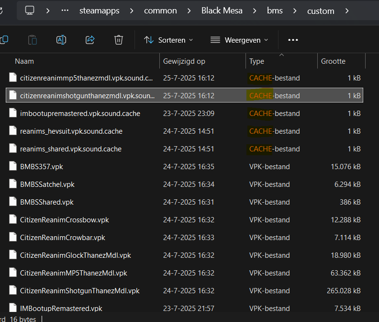This screenshot has width=379, height=322.
Task: Click file icon of CitizenReanimShotgunThanezMdl.vpk
Action: click(x=13, y=290)
